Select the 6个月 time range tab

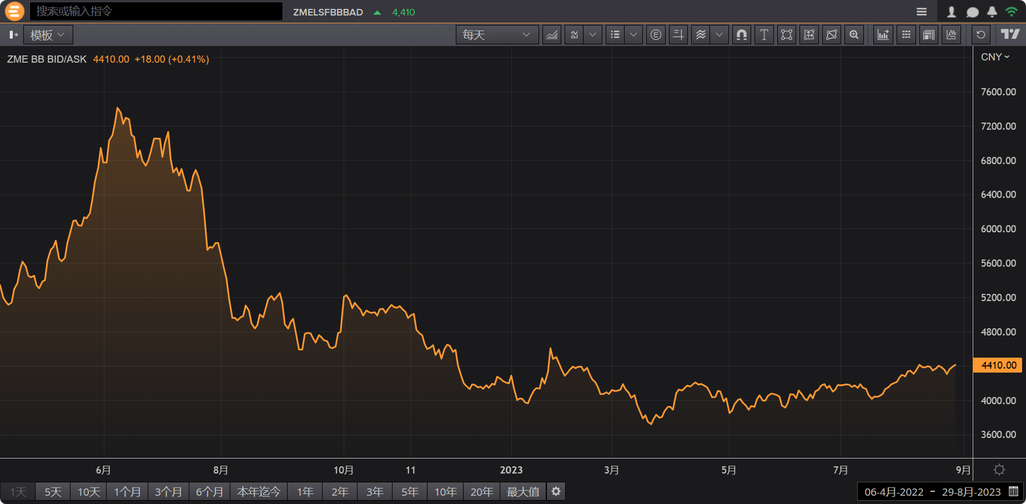tap(209, 492)
